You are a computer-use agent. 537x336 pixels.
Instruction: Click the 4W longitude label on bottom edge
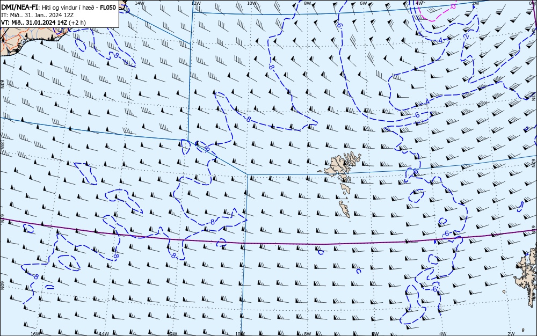(x=442, y=334)
